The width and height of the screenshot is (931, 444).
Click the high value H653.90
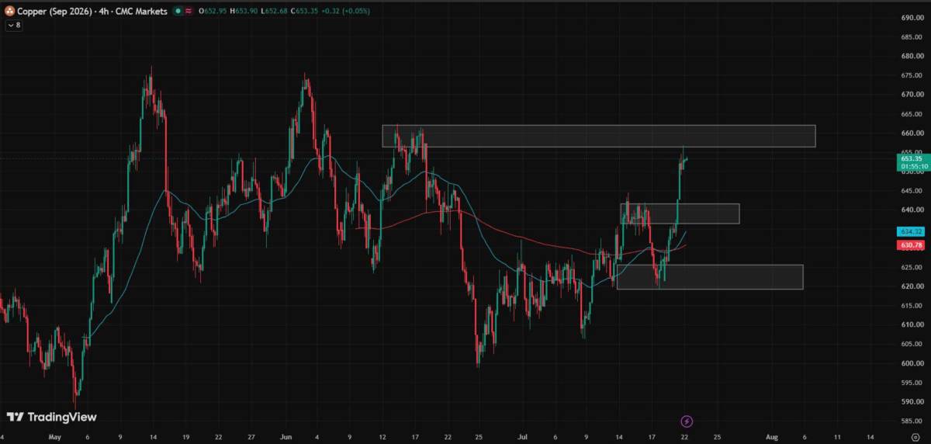pos(244,12)
